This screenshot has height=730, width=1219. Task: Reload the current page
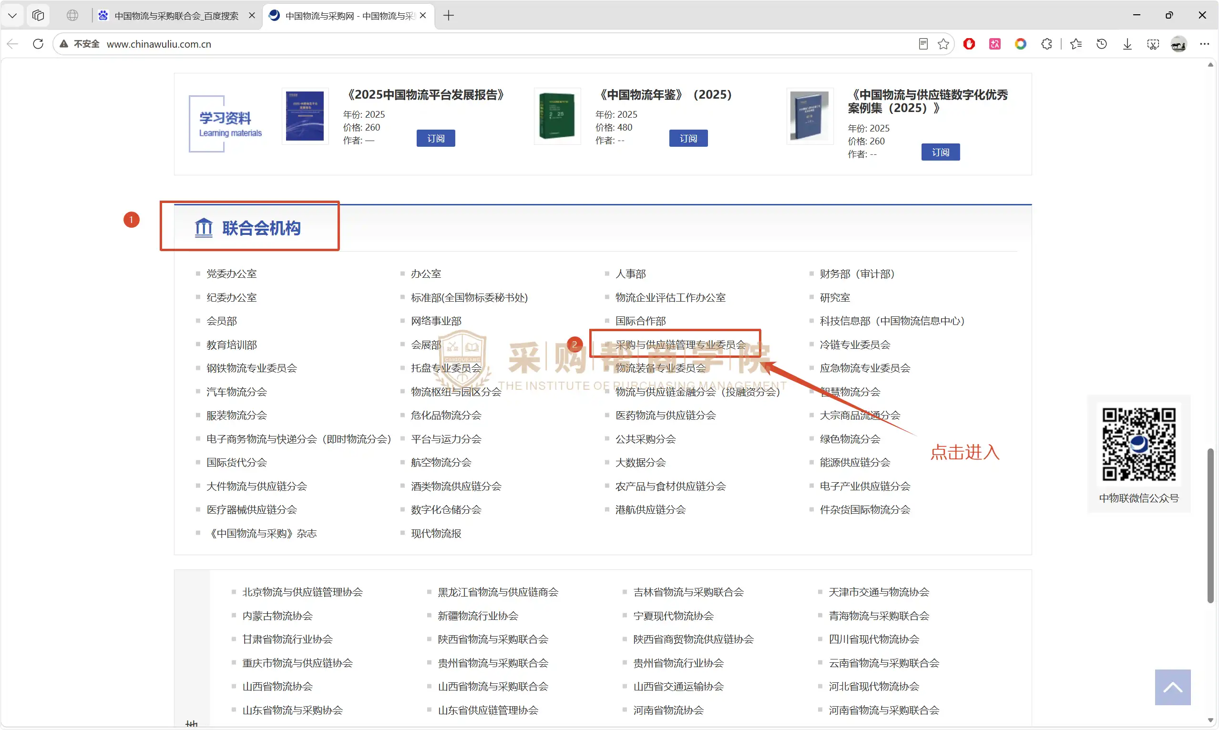[38, 44]
